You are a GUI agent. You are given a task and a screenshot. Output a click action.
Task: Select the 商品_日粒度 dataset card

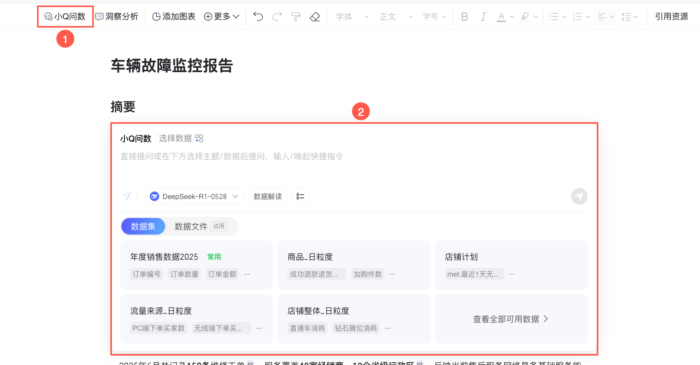[x=354, y=265]
